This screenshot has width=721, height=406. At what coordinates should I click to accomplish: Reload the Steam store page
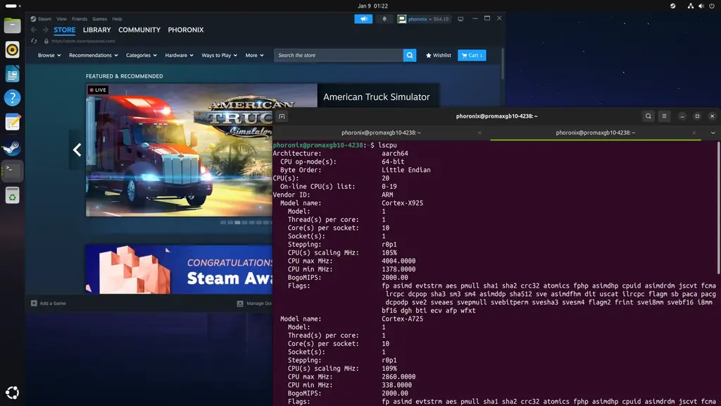tap(34, 41)
